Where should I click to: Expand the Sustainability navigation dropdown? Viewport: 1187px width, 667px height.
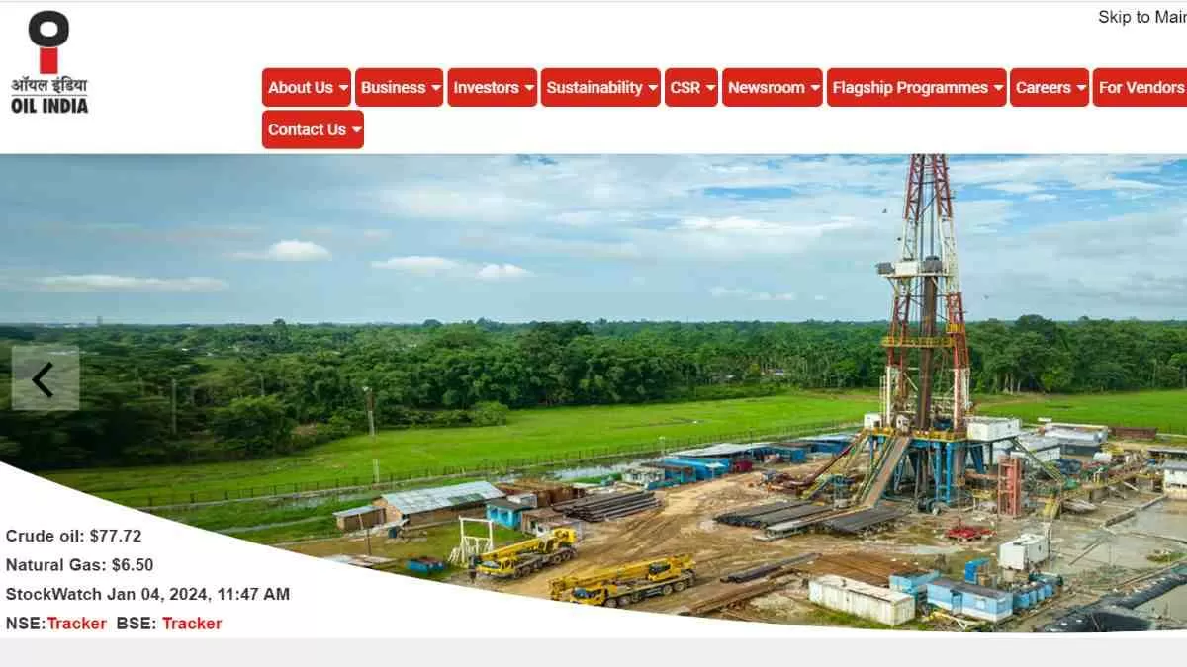651,87
